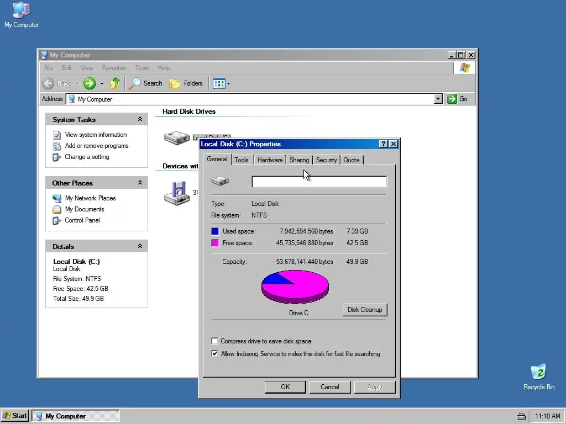Open the Recycle Bin desktop icon

pos(538,377)
